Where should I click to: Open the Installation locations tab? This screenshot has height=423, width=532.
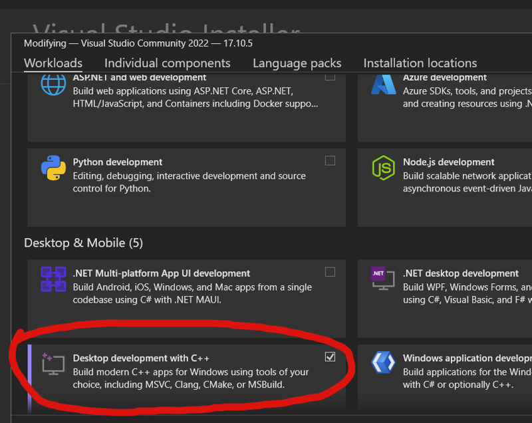pos(420,63)
